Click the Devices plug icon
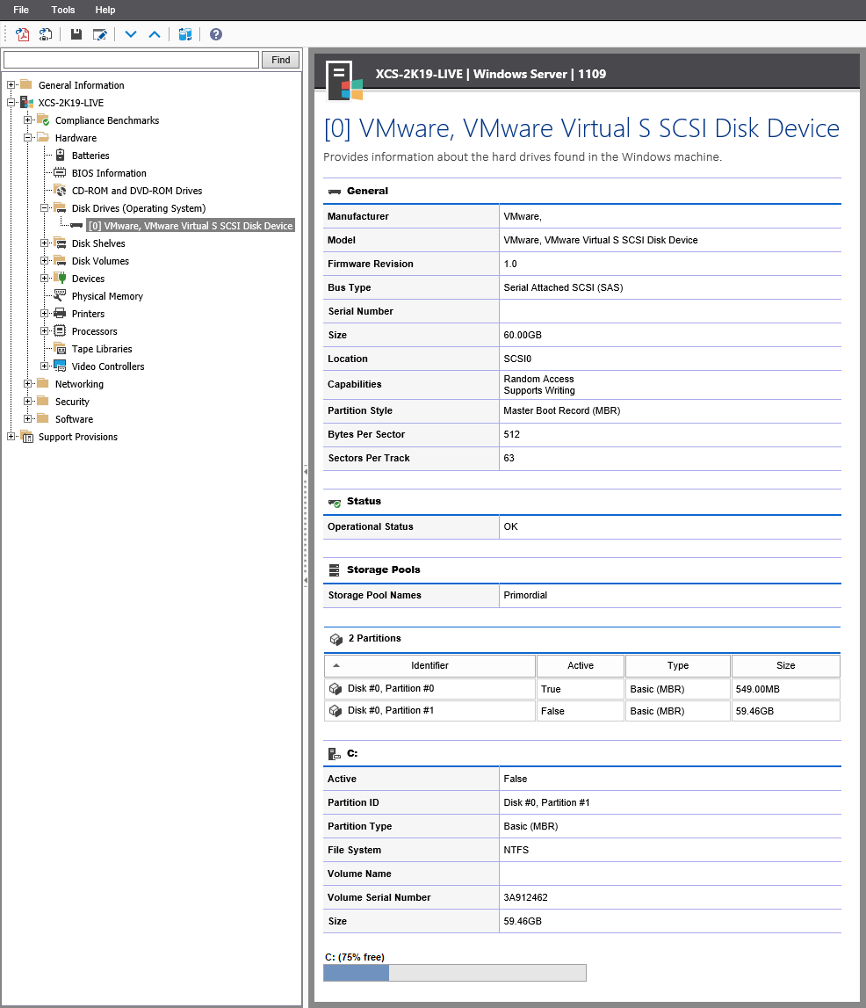The width and height of the screenshot is (866, 1008). [x=60, y=278]
